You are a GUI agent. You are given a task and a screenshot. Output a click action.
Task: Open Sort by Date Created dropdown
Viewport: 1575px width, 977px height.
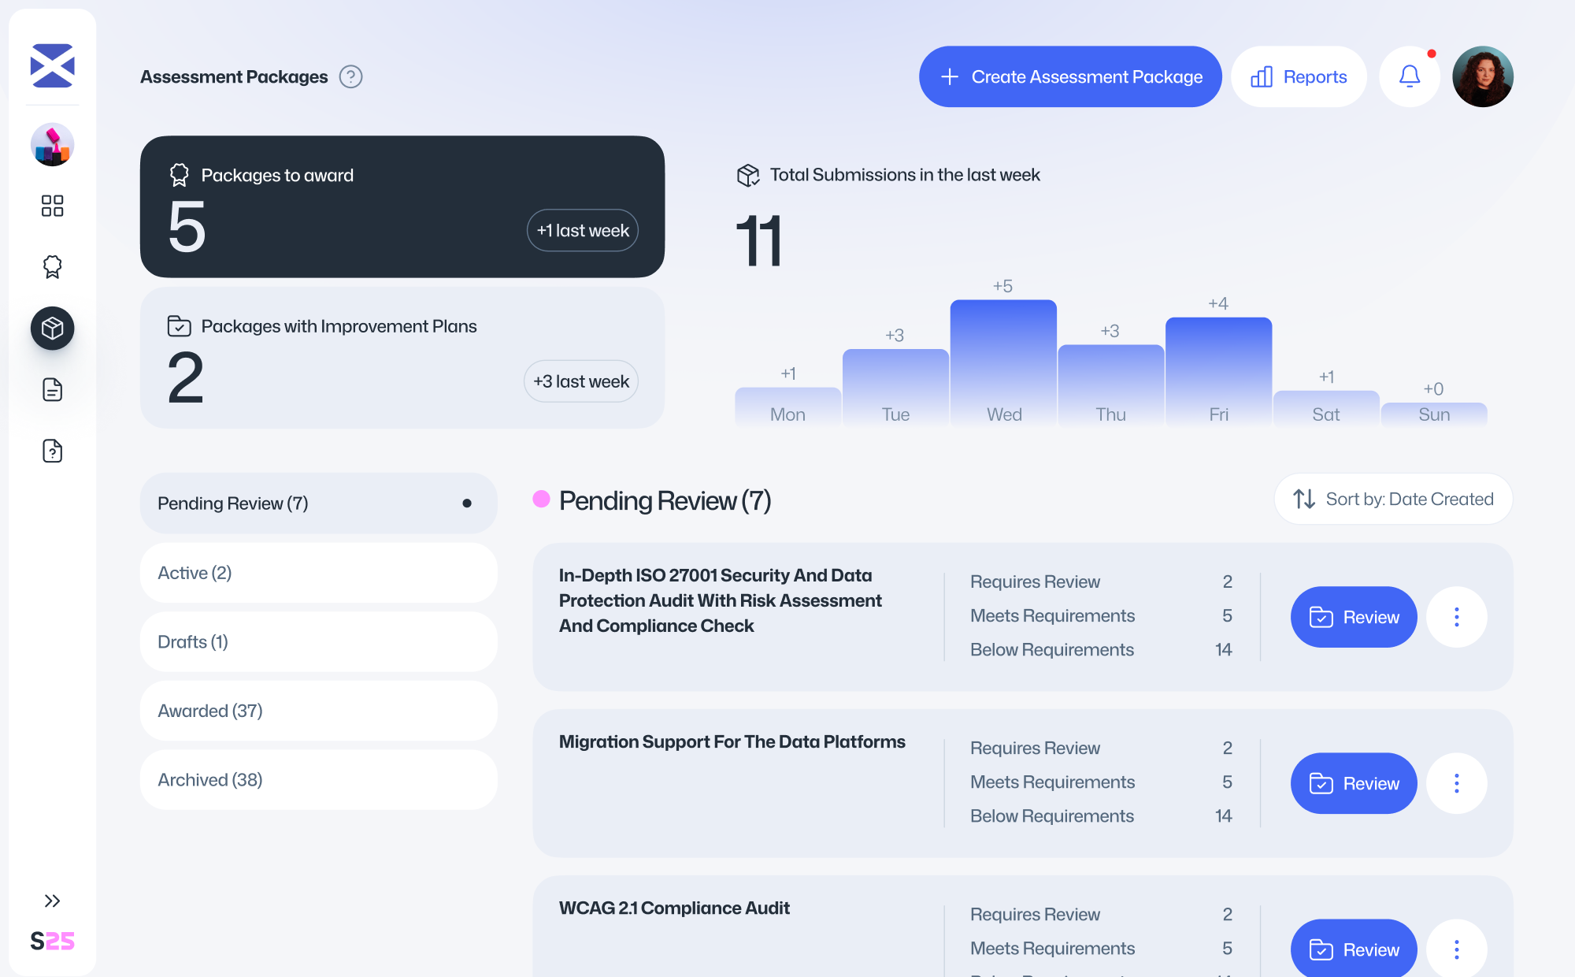pyautogui.click(x=1393, y=499)
